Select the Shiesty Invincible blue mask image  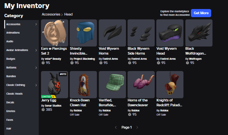coord(83,33)
